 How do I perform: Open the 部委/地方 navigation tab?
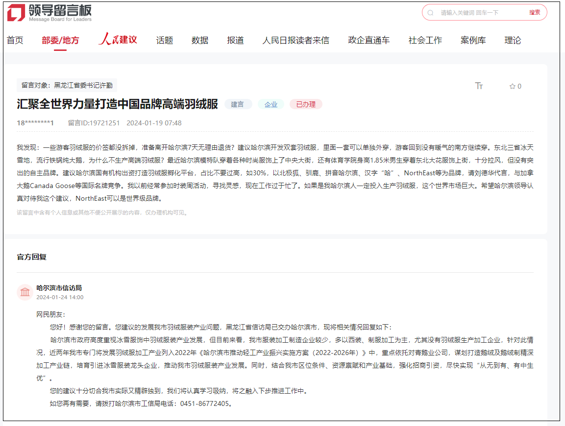tap(60, 40)
